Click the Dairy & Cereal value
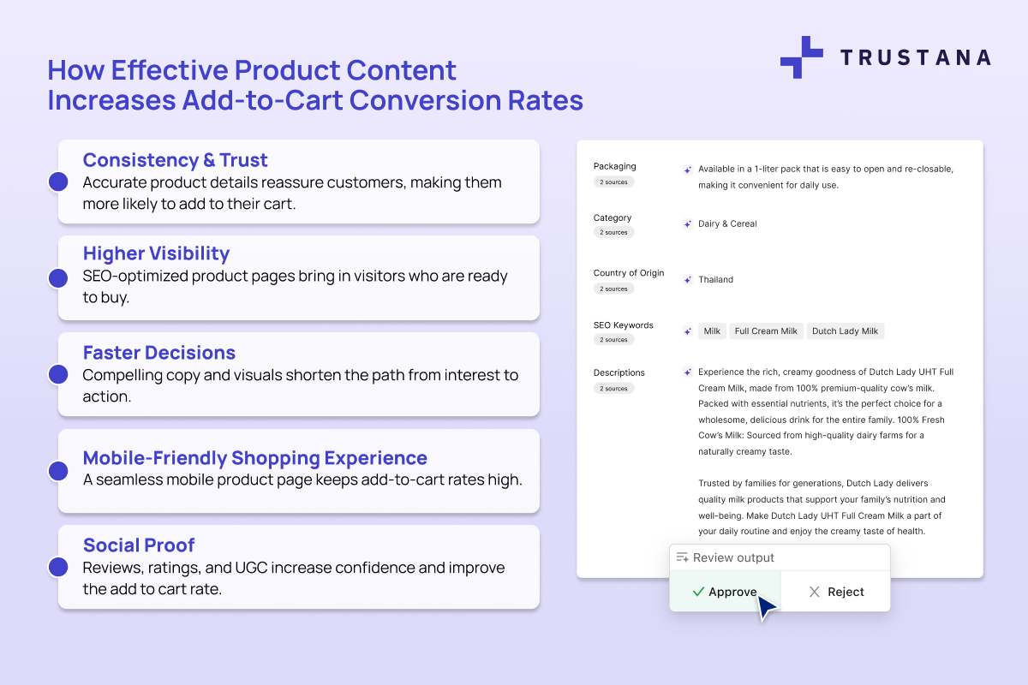This screenshot has height=685, width=1028. coord(727,224)
